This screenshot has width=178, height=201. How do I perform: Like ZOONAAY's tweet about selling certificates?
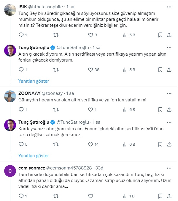click(x=91, y=109)
